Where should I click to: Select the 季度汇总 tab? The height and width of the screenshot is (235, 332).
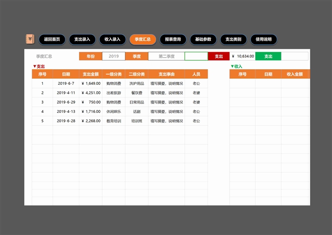pos(143,40)
